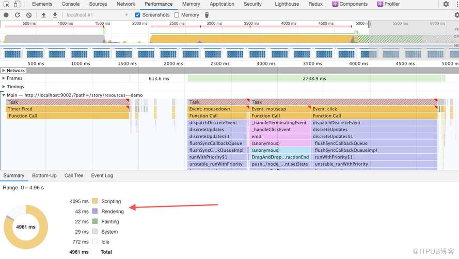Open the localhost #1 recording dropdown
This screenshot has width=459, height=259.
97,15
